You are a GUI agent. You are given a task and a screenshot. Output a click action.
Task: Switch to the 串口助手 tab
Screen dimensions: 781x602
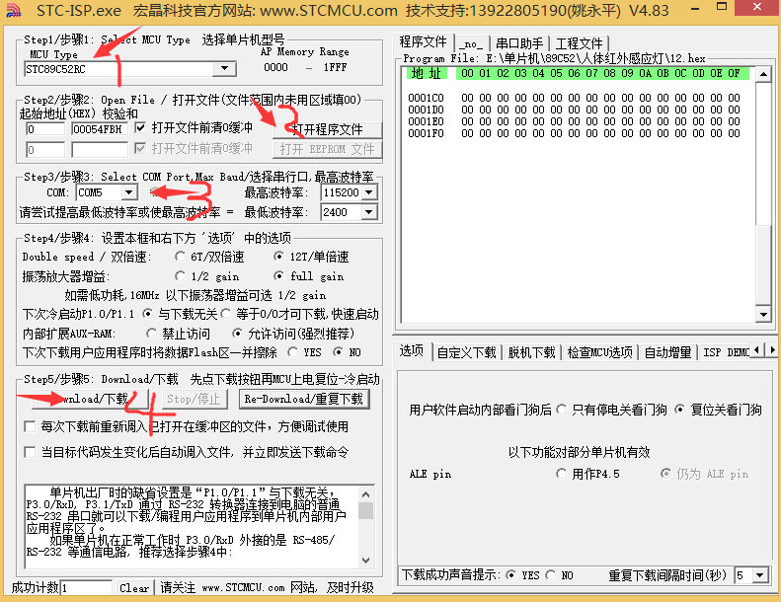[x=519, y=43]
